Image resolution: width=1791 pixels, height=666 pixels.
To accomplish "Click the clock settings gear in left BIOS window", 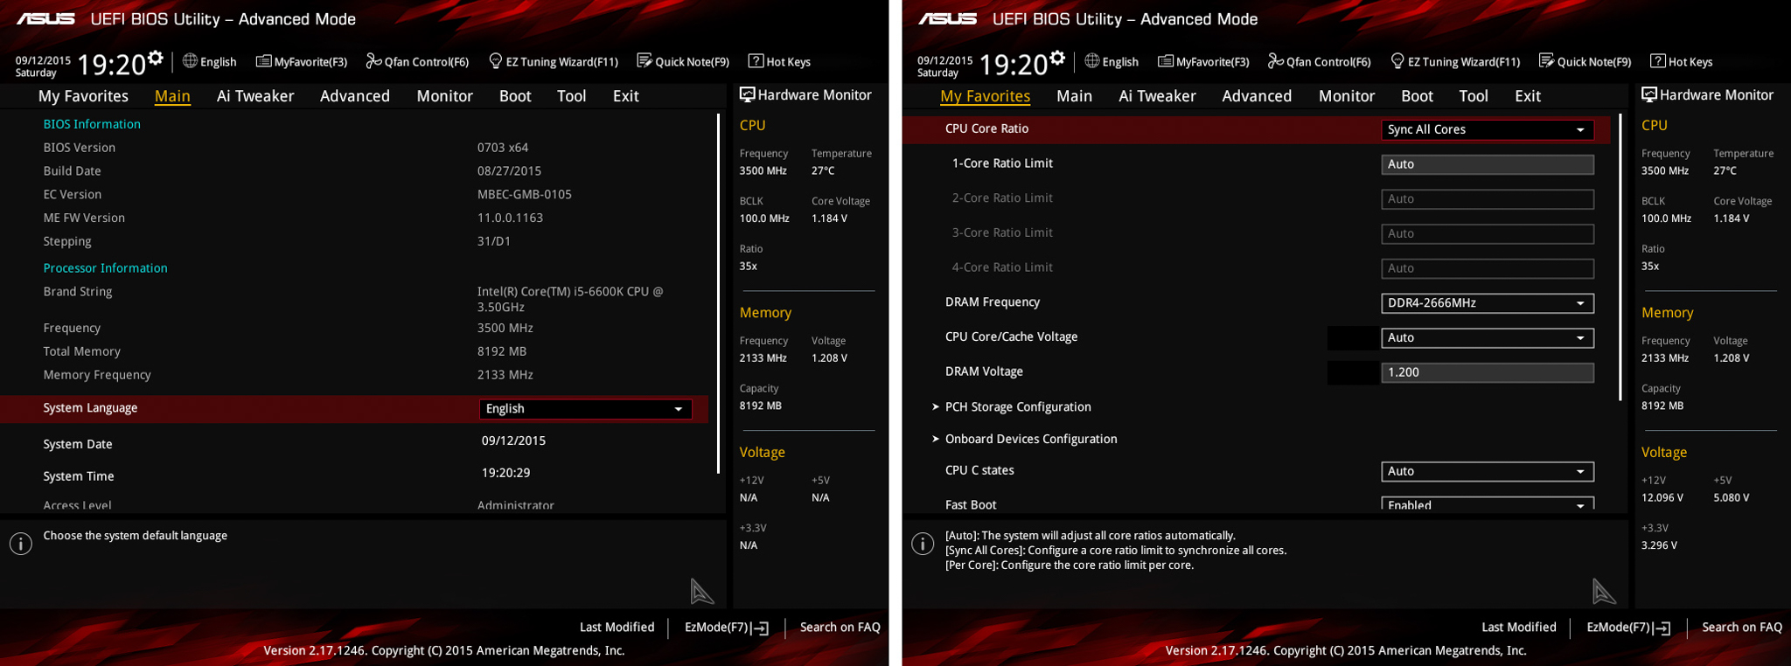I will pyautogui.click(x=156, y=58).
